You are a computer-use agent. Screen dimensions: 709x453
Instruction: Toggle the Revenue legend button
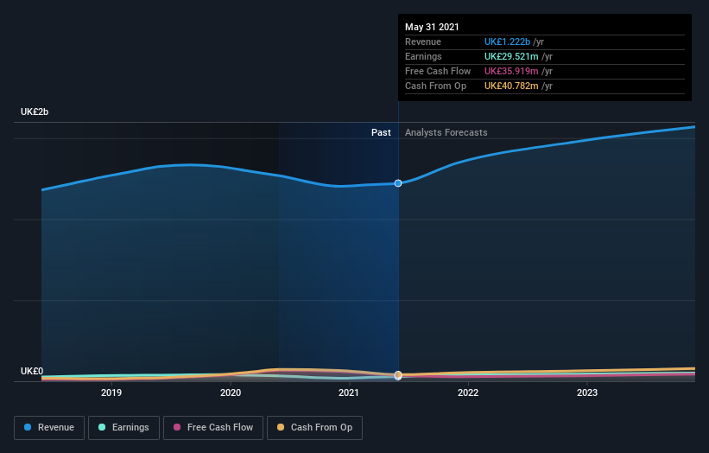[49, 428]
